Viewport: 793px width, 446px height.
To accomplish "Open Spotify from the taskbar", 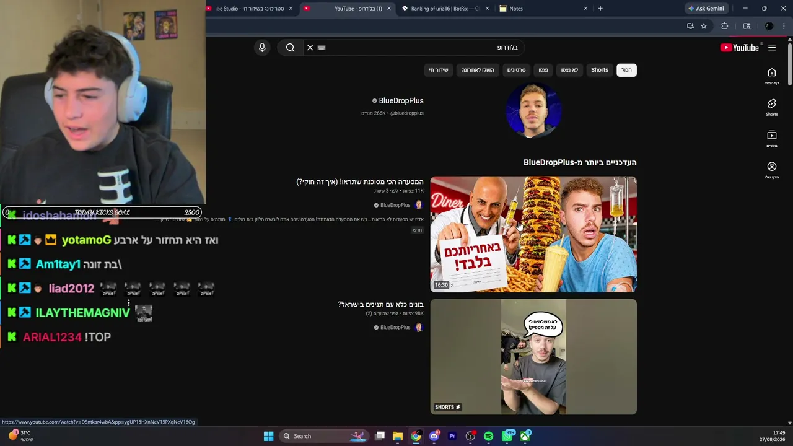I will tap(489, 436).
